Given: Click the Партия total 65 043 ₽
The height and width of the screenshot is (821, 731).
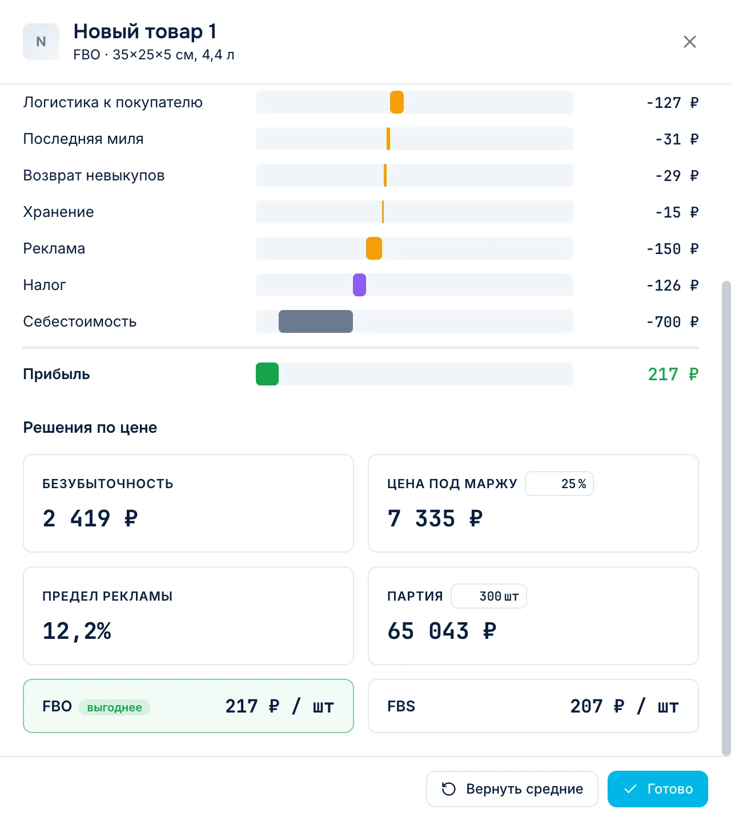Looking at the screenshot, I should [442, 631].
